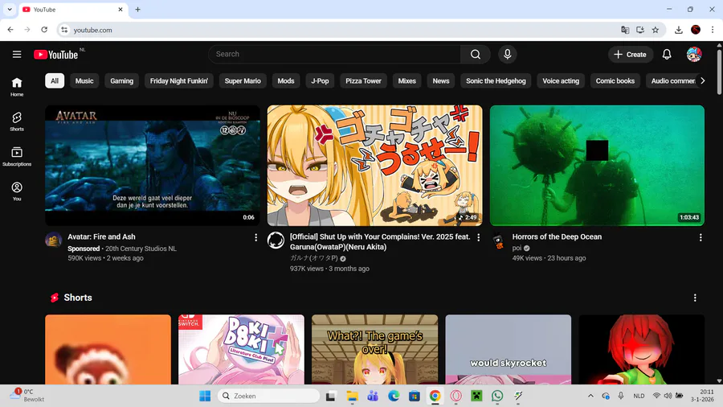The width and height of the screenshot is (723, 407).
Task: Open Avatar: Fire and Ash title link
Action: [101, 236]
